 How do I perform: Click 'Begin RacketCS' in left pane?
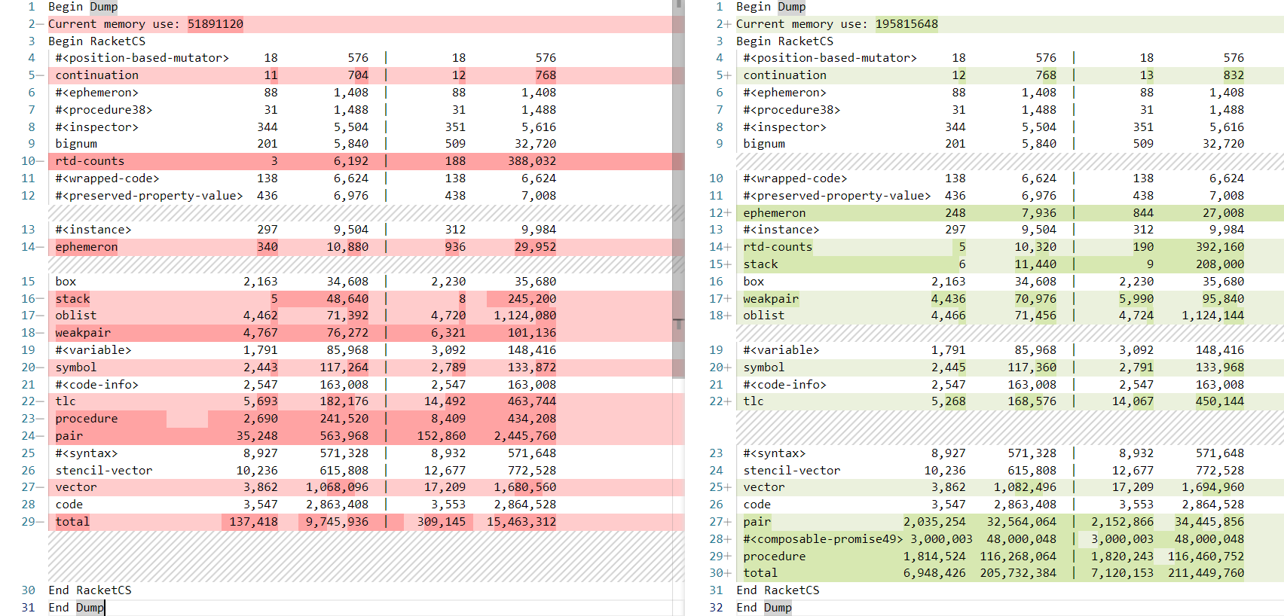click(97, 41)
